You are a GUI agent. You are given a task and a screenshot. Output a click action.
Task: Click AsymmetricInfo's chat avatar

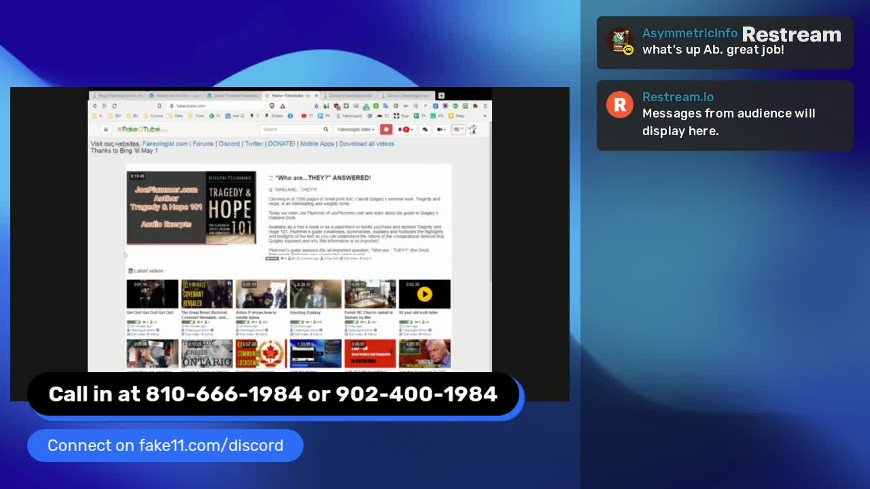tap(620, 41)
